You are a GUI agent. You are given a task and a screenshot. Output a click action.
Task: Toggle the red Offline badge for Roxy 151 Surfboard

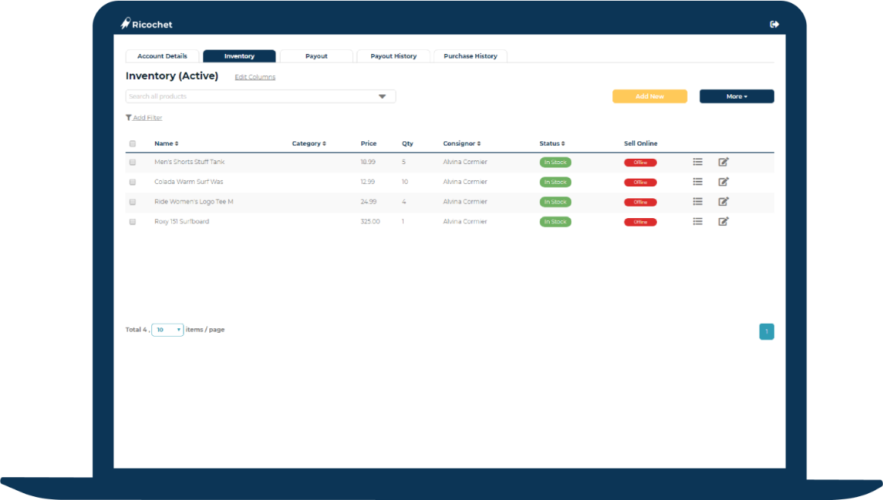640,222
